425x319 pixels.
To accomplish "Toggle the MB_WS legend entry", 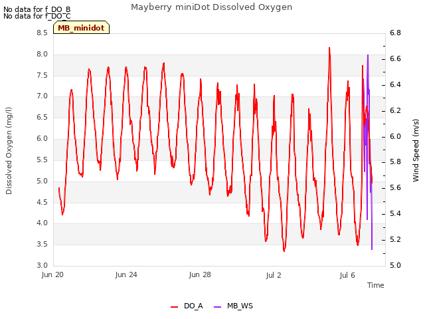I will (x=233, y=306).
